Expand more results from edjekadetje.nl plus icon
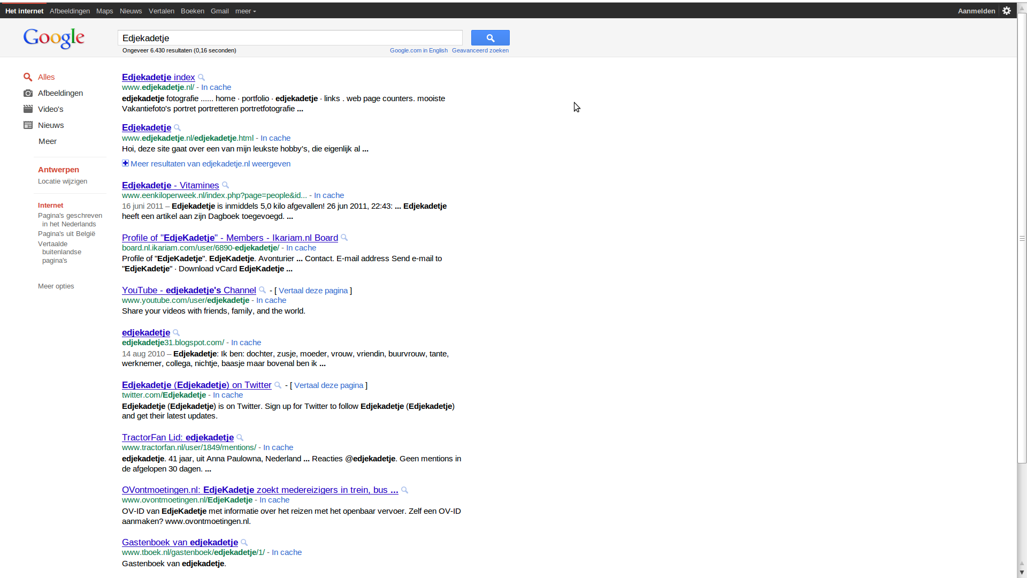1027x578 pixels. tap(125, 163)
